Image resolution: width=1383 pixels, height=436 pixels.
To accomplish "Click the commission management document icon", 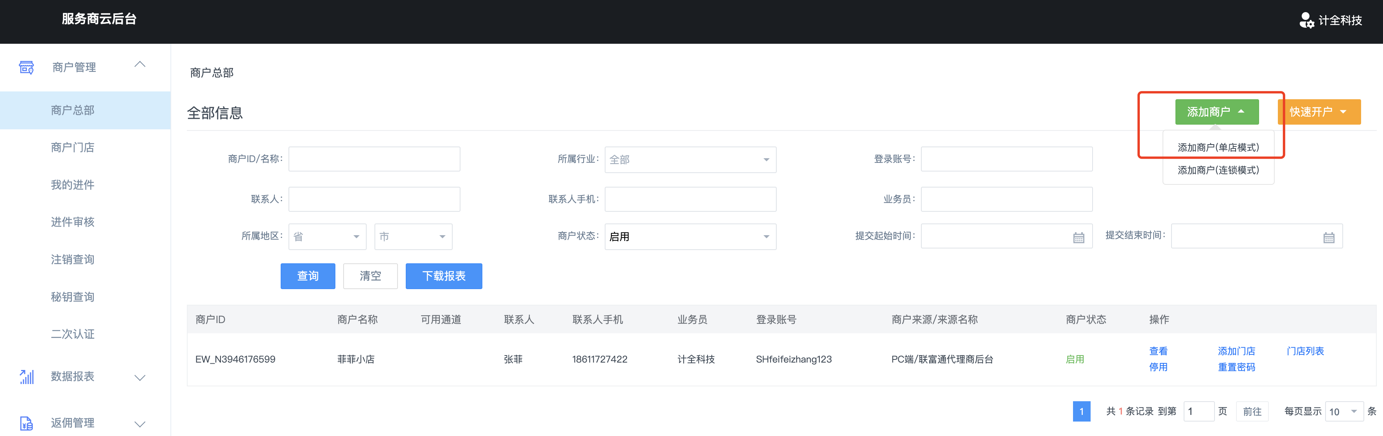I will click(26, 423).
